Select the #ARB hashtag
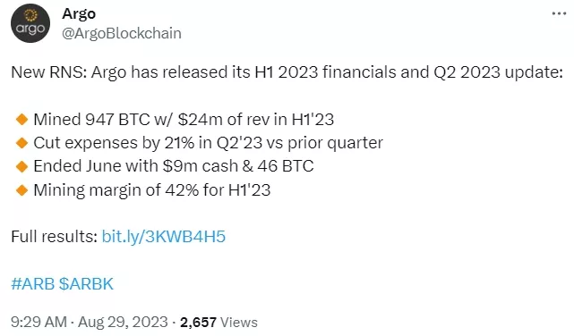Viewport: 574px width, 336px height. (33, 284)
